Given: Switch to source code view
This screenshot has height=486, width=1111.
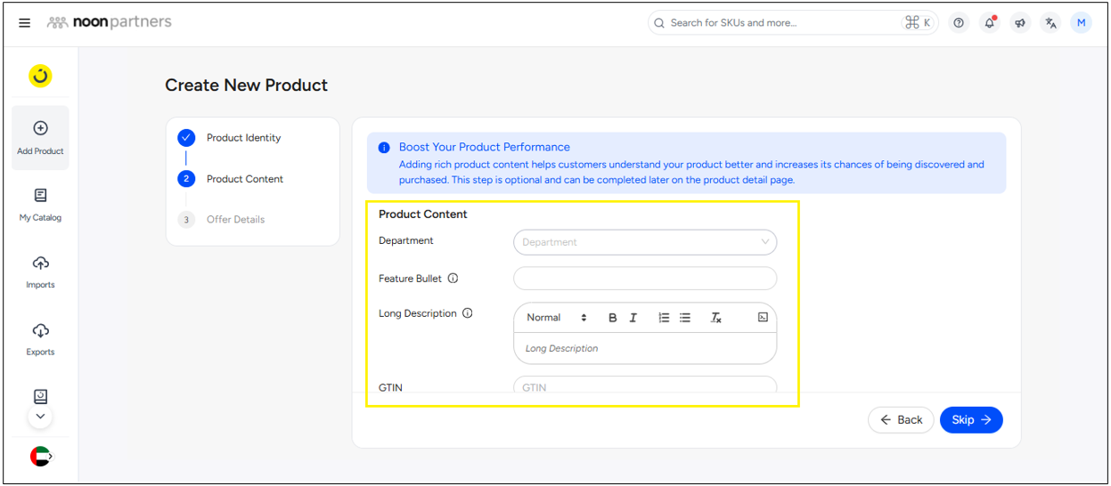Looking at the screenshot, I should click(763, 318).
